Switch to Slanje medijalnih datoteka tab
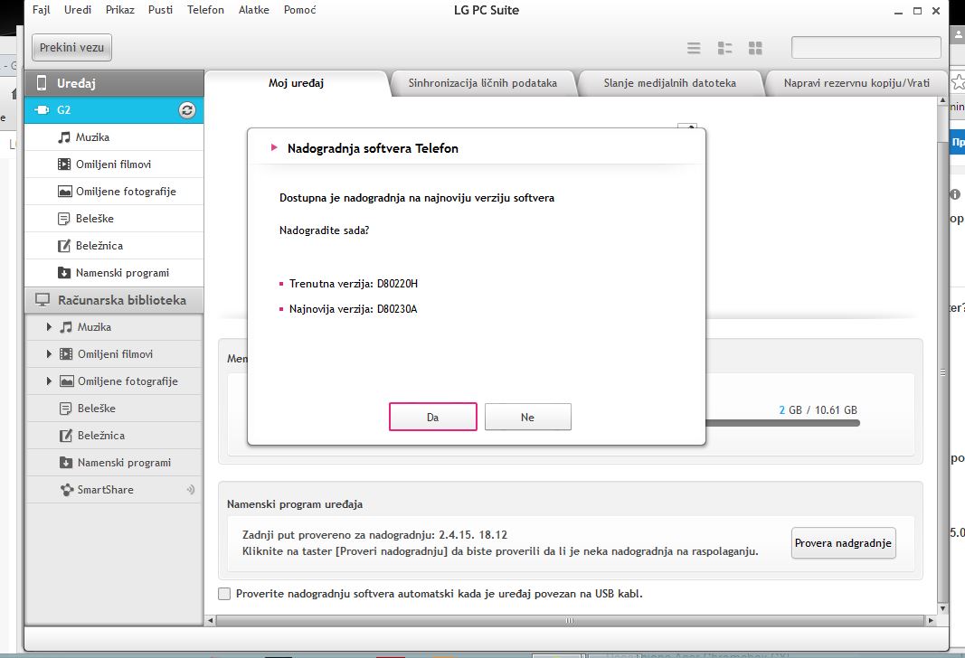The width and height of the screenshot is (965, 658). [x=669, y=83]
